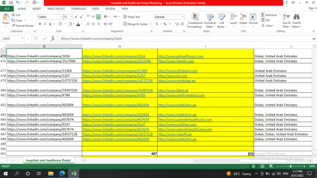The width and height of the screenshot is (317, 178).
Task: Toggle Bottom Align vertical alignment
Action: [x=98, y=17]
